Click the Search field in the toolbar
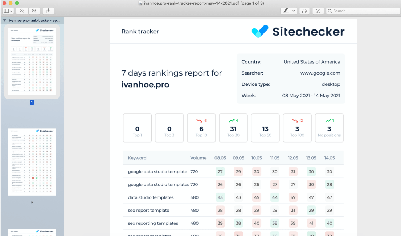401x236 pixels. 363,11
